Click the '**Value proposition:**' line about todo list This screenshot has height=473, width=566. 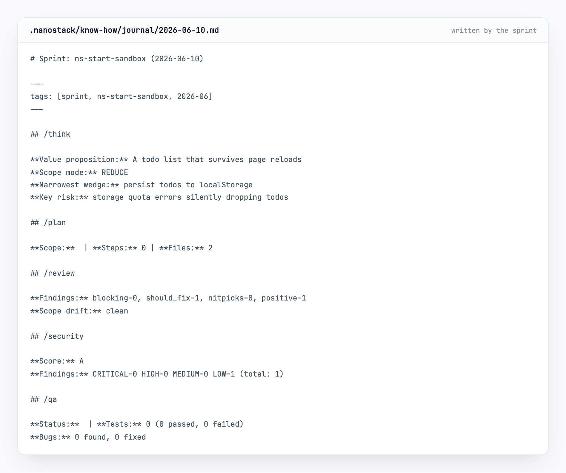(x=166, y=160)
